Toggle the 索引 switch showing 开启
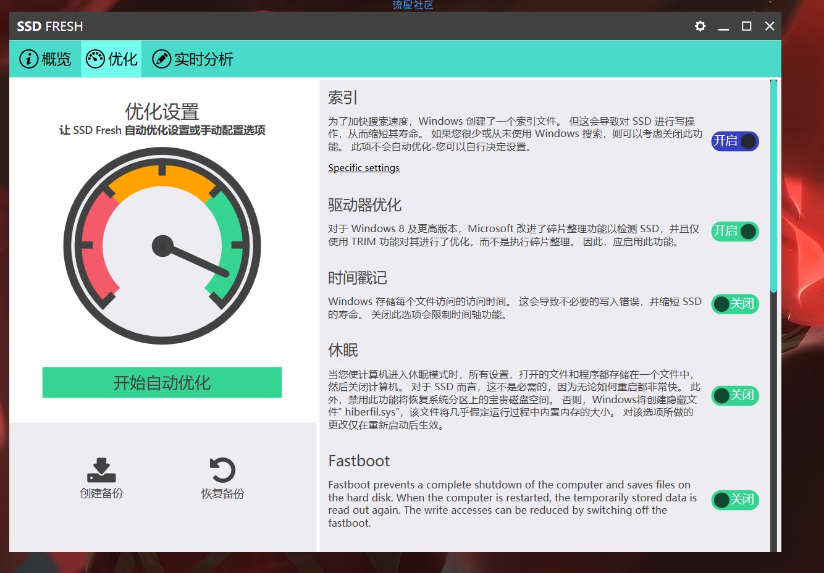This screenshot has width=824, height=573. 735,141
